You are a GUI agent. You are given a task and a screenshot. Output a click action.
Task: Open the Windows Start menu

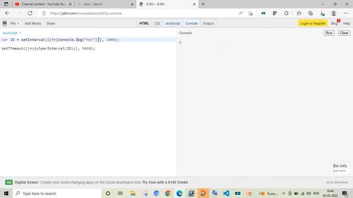tap(6, 193)
